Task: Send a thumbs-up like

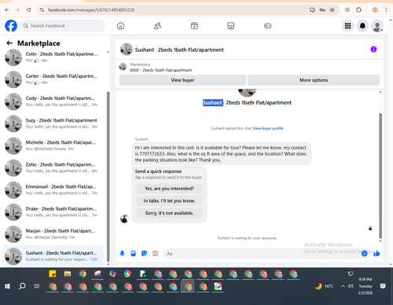Action: [376, 253]
